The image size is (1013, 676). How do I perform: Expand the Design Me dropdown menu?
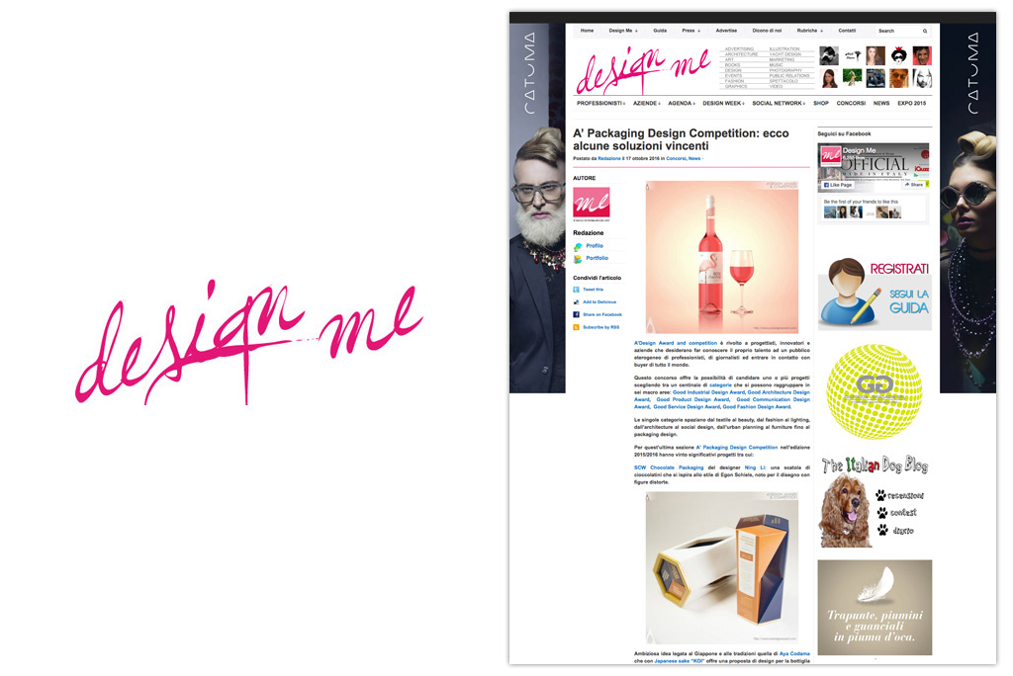pos(623,31)
